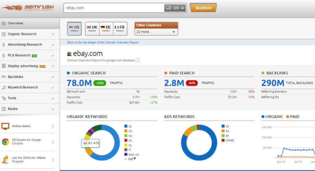This screenshot has height=171, width=315.
Task: Select the UK Google database tab
Action: [x=92, y=29]
